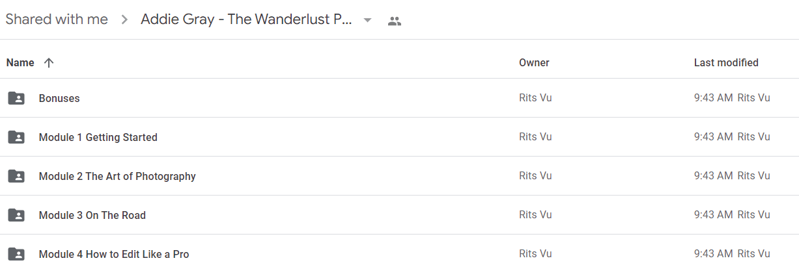Click Rits Vu owner of Bonuses folder
The width and height of the screenshot is (799, 267).
pos(535,98)
